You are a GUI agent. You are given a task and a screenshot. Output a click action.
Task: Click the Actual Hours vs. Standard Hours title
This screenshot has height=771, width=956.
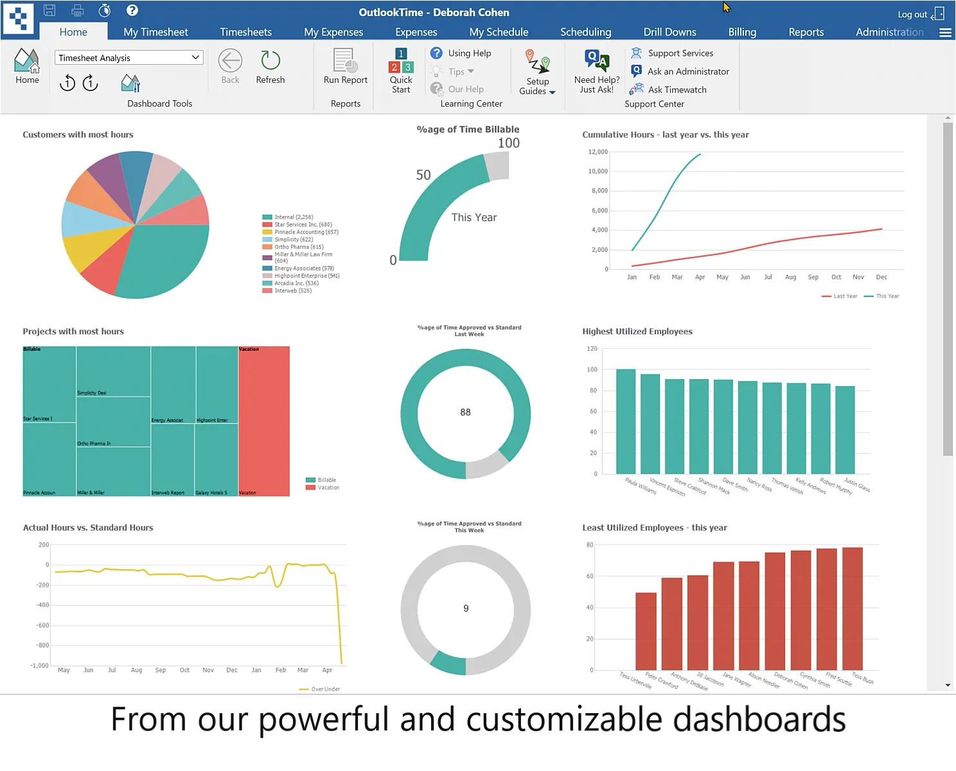[88, 527]
